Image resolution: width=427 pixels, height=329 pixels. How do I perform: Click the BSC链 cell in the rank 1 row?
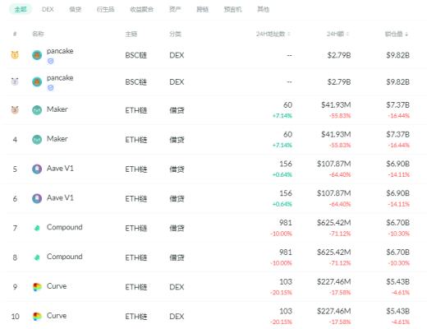(x=136, y=55)
